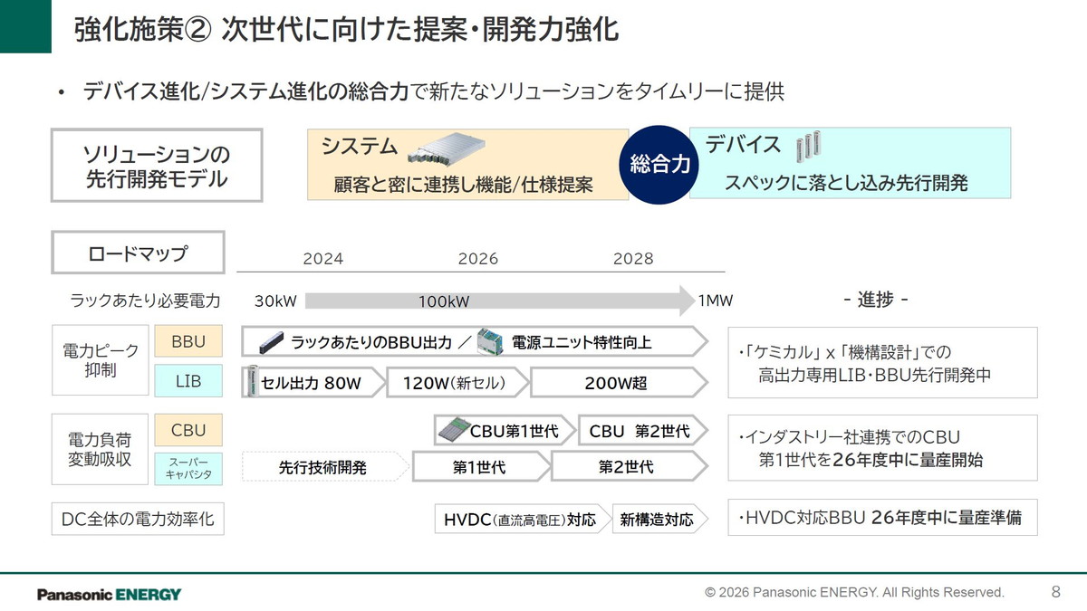
Task: Click the power supply unit icon
Action: click(490, 341)
